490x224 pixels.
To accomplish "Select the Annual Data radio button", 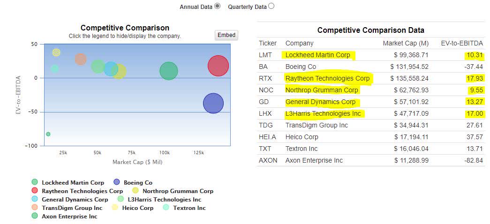I will tap(217, 7).
